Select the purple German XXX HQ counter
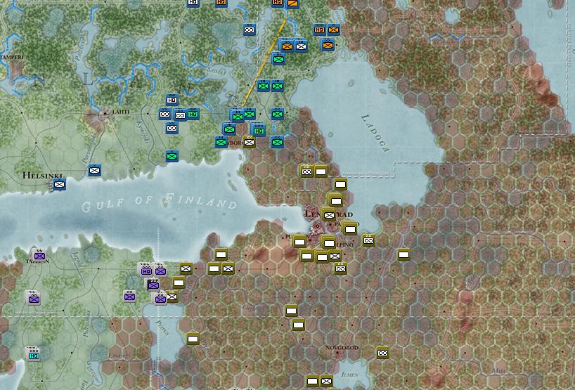The image size is (575, 390). pyautogui.click(x=146, y=271)
